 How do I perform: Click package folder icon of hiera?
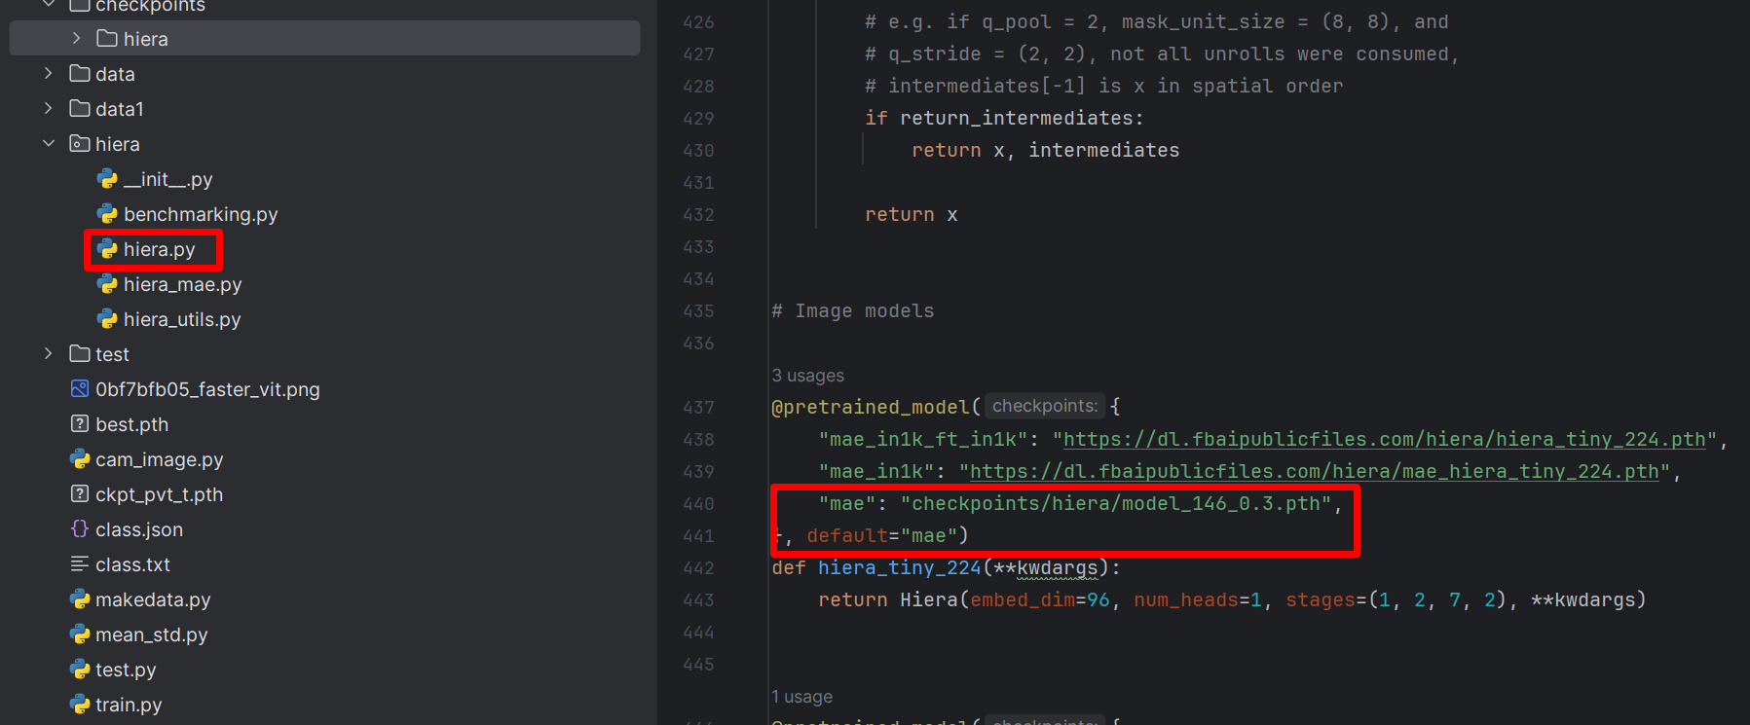80,144
